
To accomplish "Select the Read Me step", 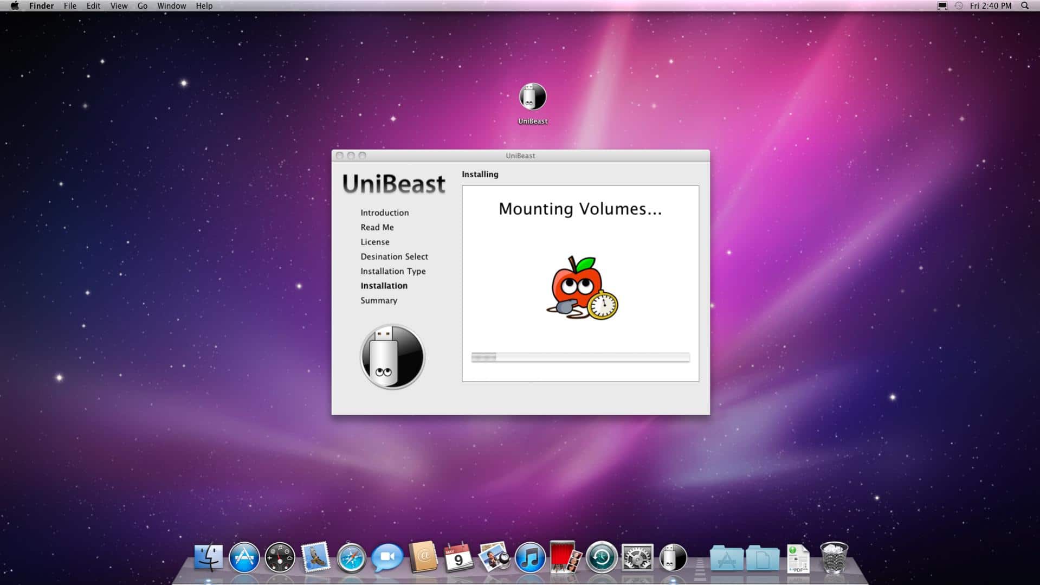I will [377, 227].
